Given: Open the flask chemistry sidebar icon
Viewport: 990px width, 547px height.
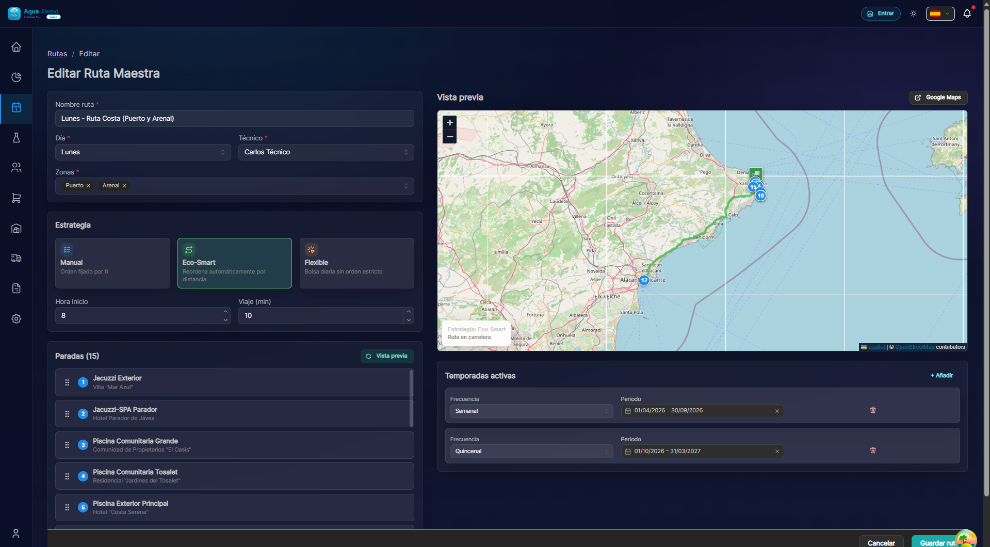Looking at the screenshot, I should click(16, 138).
